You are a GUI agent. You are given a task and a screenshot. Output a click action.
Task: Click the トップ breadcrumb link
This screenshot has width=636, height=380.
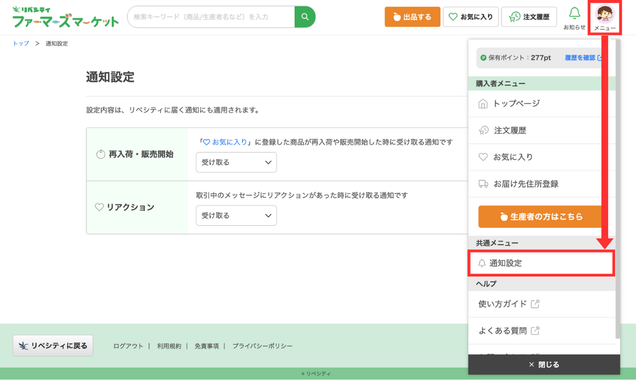point(20,43)
